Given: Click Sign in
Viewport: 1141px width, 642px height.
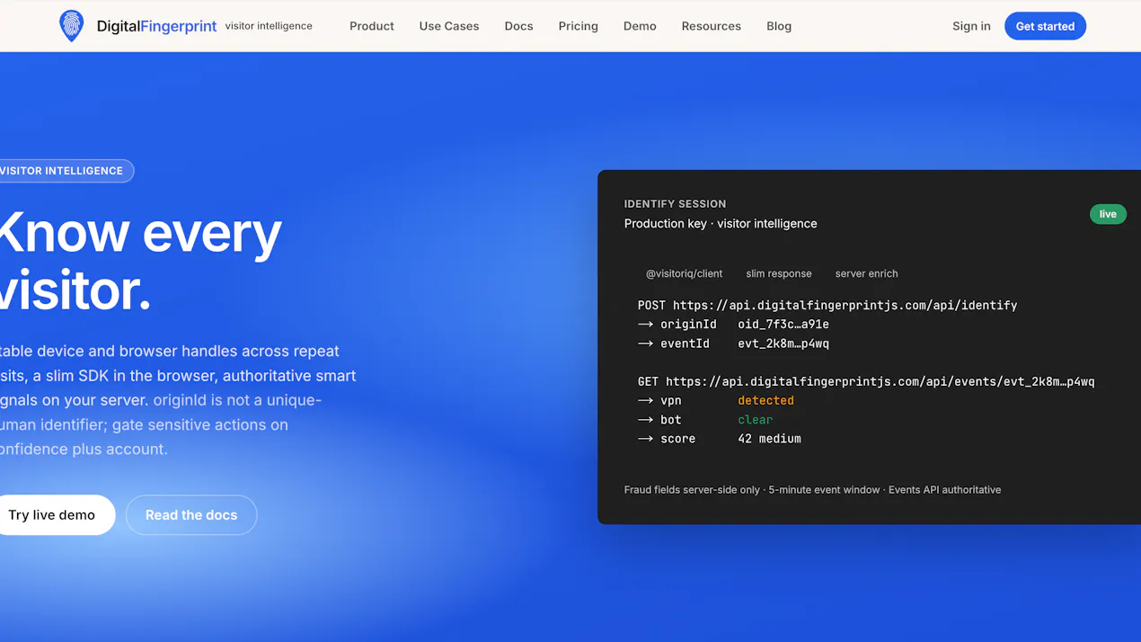Looking at the screenshot, I should tap(971, 26).
